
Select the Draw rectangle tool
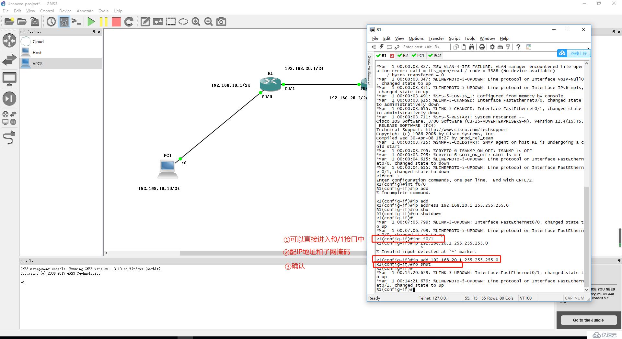click(x=170, y=22)
